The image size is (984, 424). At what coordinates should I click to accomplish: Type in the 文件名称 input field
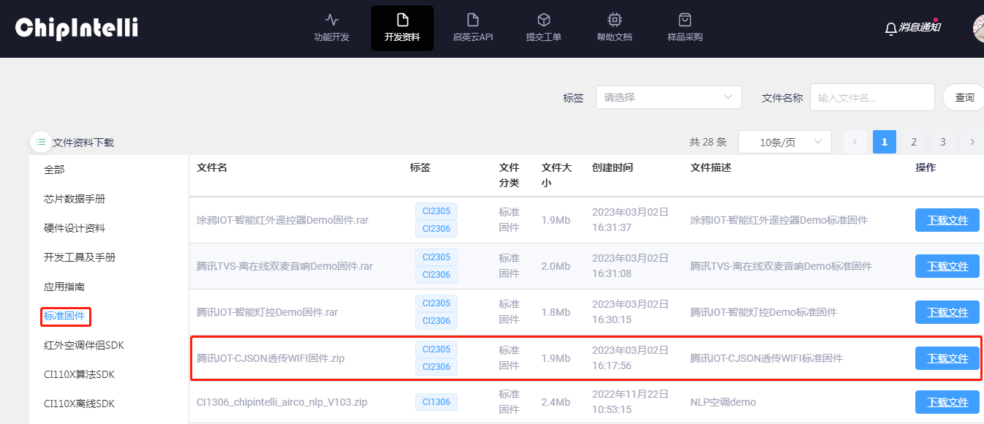(871, 97)
